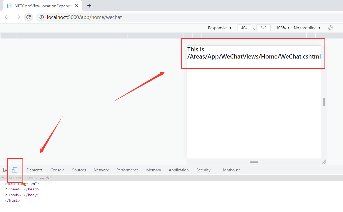Reload the current page
This screenshot has height=212, width=343.
[x=28, y=17]
